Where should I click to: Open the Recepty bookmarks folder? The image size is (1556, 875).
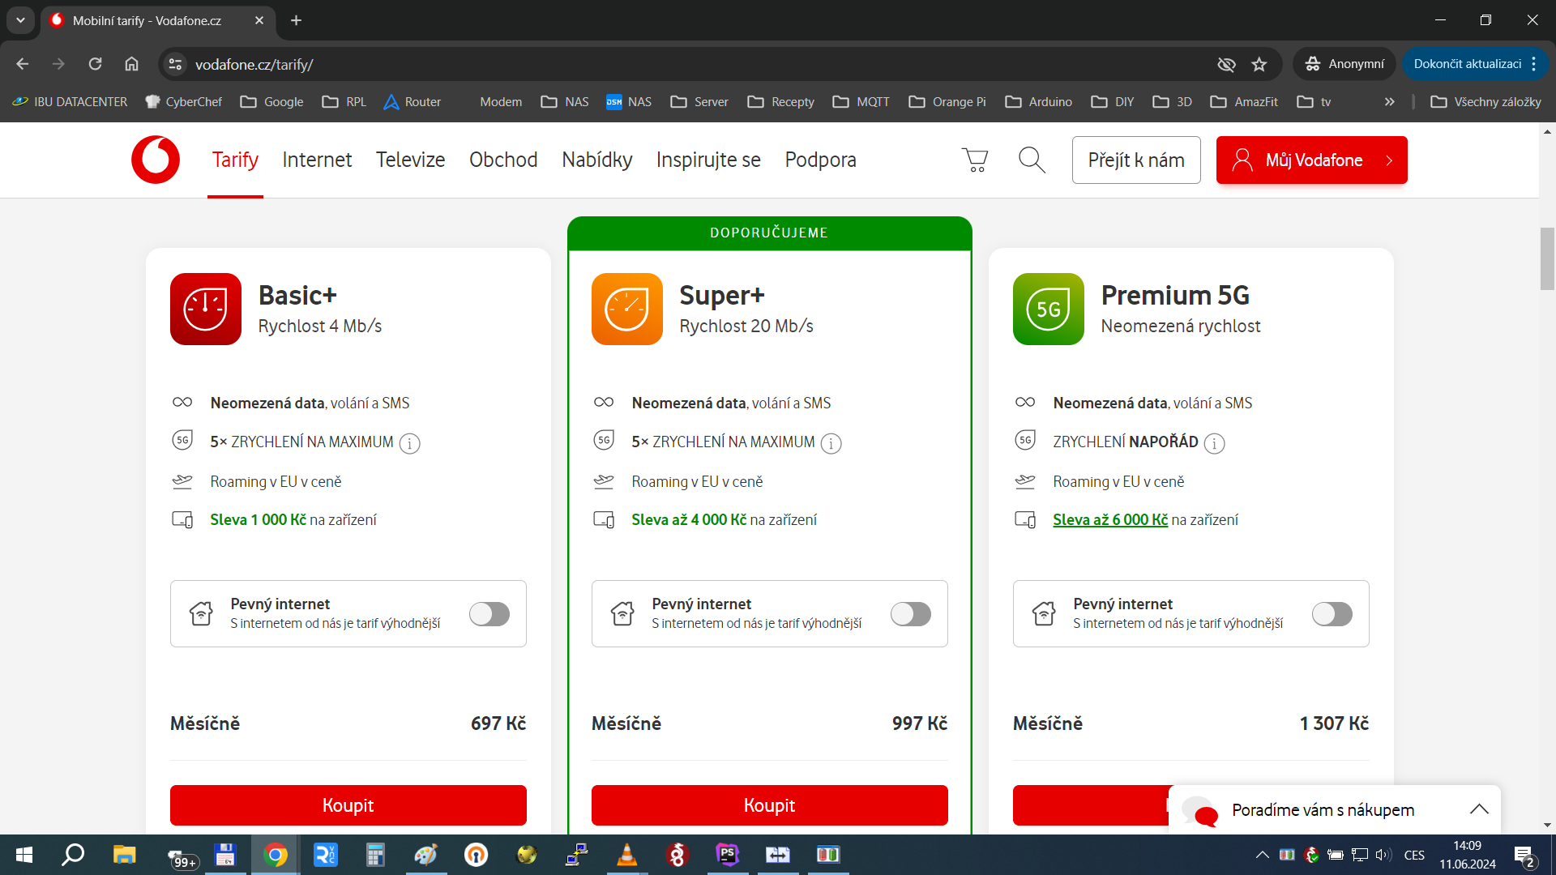click(780, 101)
